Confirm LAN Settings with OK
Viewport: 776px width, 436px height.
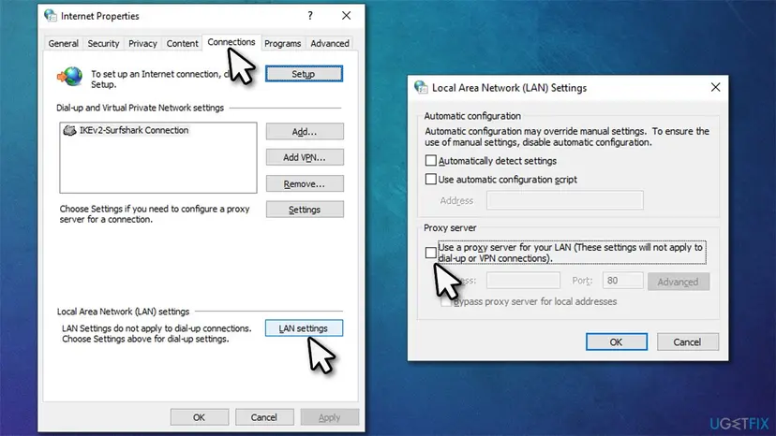(x=616, y=342)
